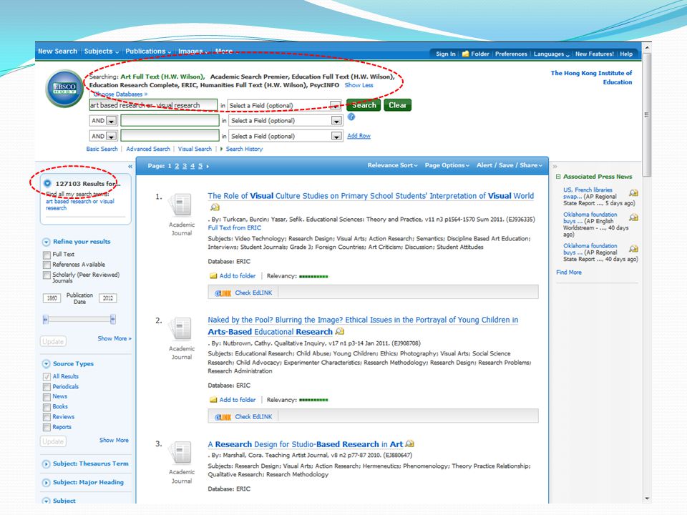Click folder icon for result 2 Add to folder
The image size is (687, 515).
pos(213,400)
